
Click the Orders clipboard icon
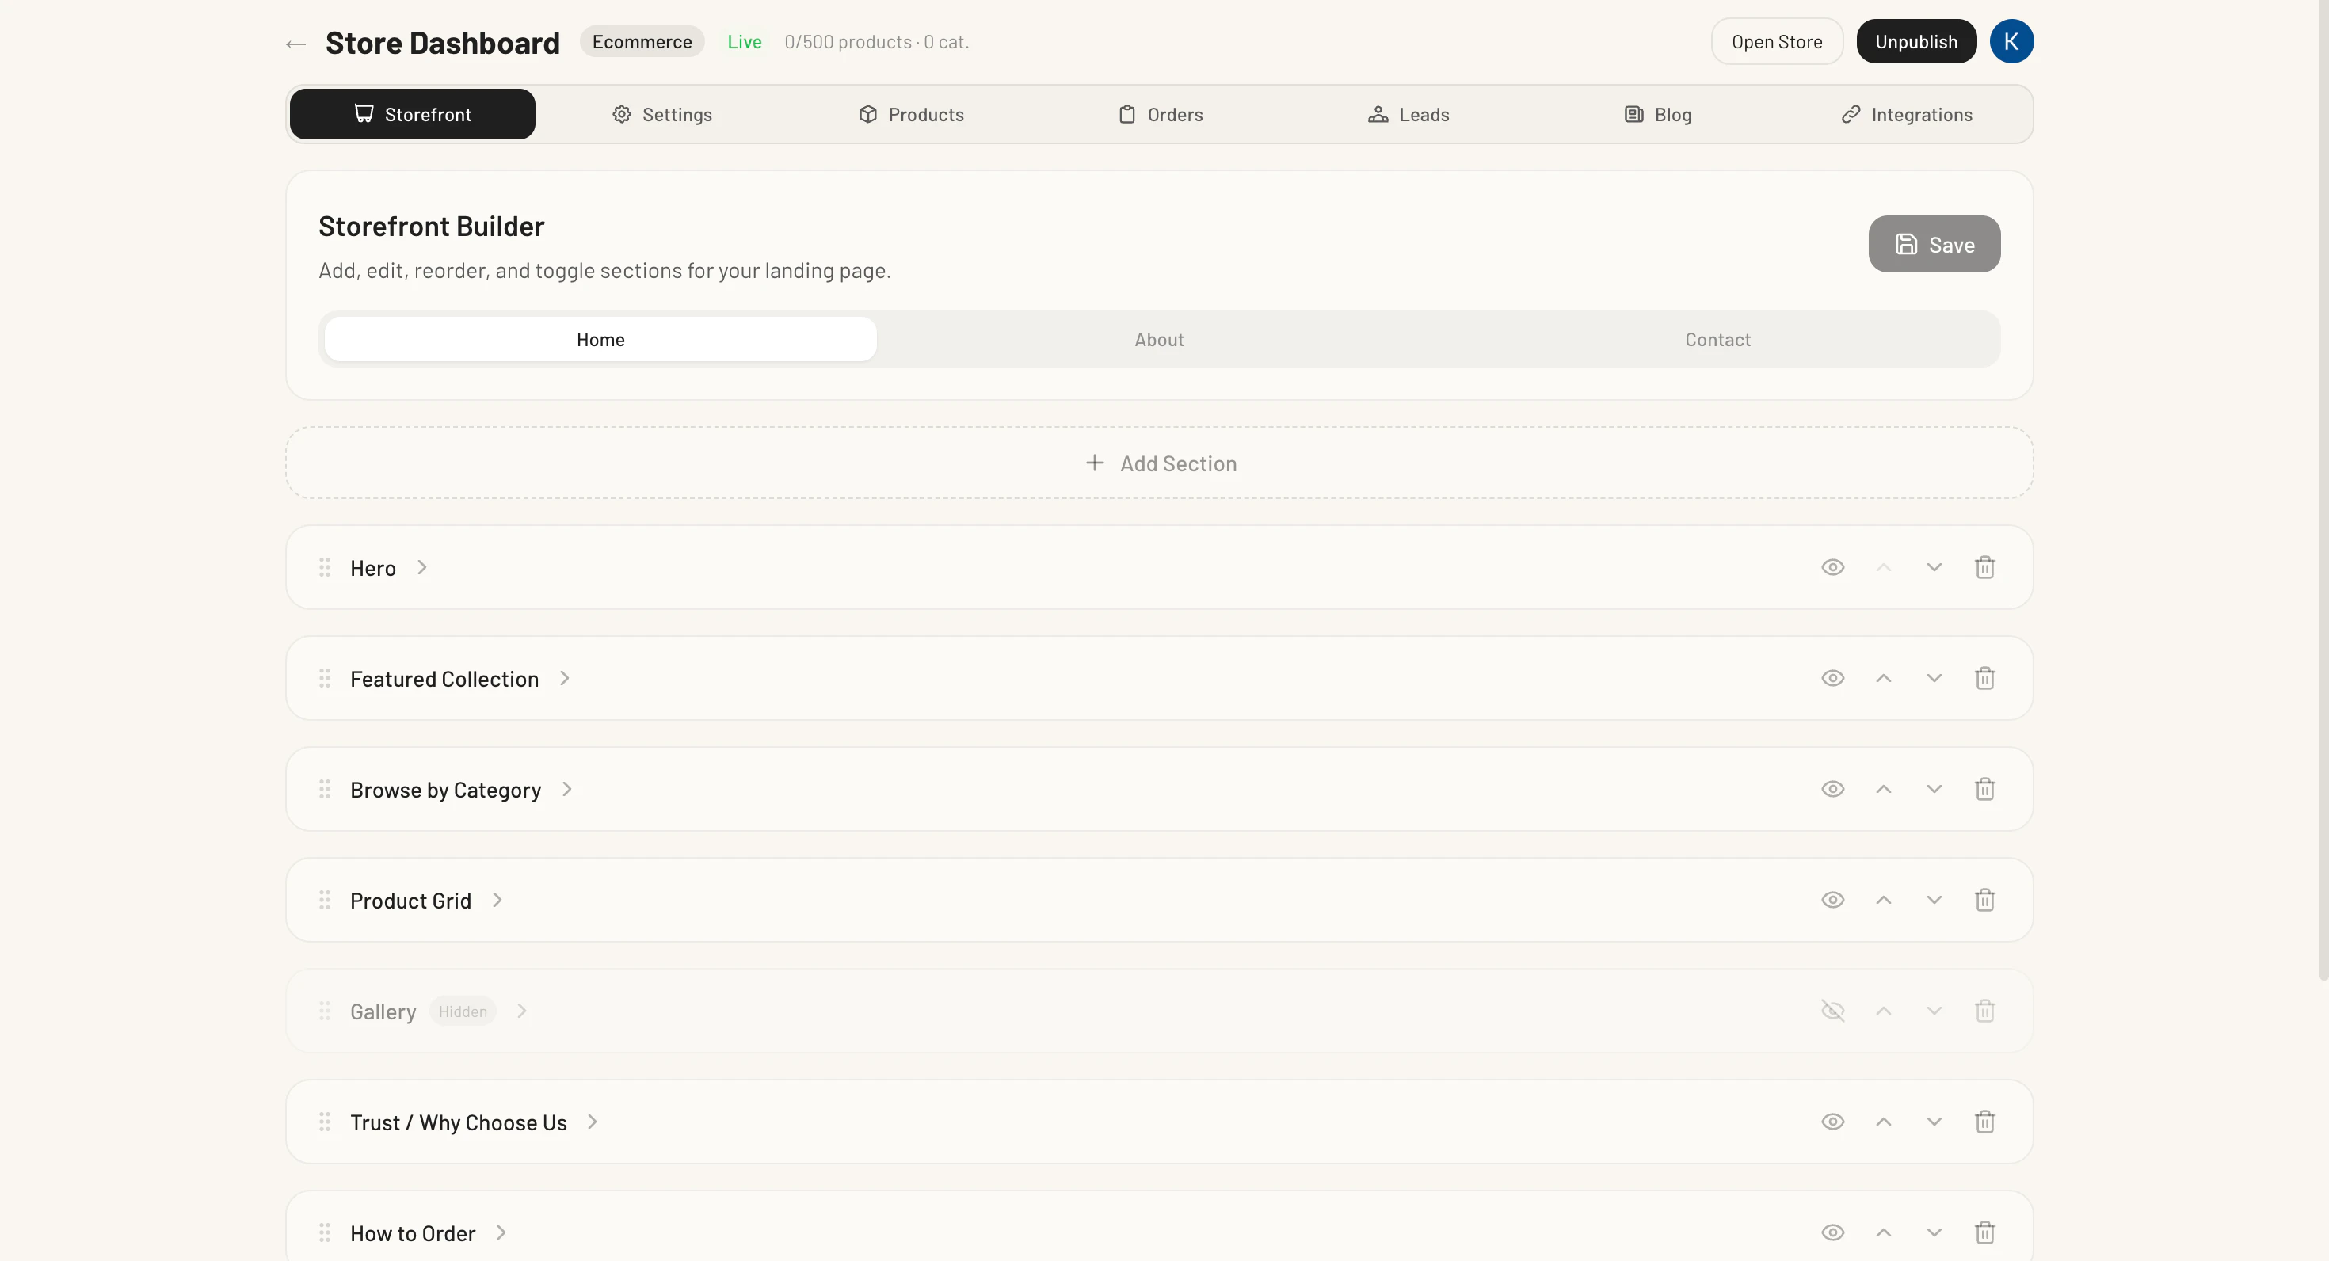[x=1126, y=114]
